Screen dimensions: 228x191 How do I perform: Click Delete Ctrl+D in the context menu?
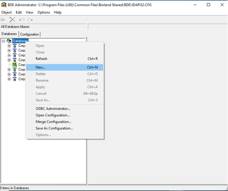pos(65,74)
